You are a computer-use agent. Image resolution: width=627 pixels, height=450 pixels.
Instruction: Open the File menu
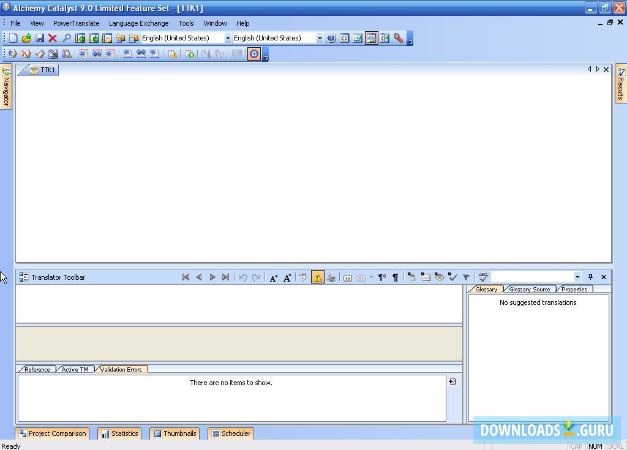pyautogui.click(x=15, y=23)
